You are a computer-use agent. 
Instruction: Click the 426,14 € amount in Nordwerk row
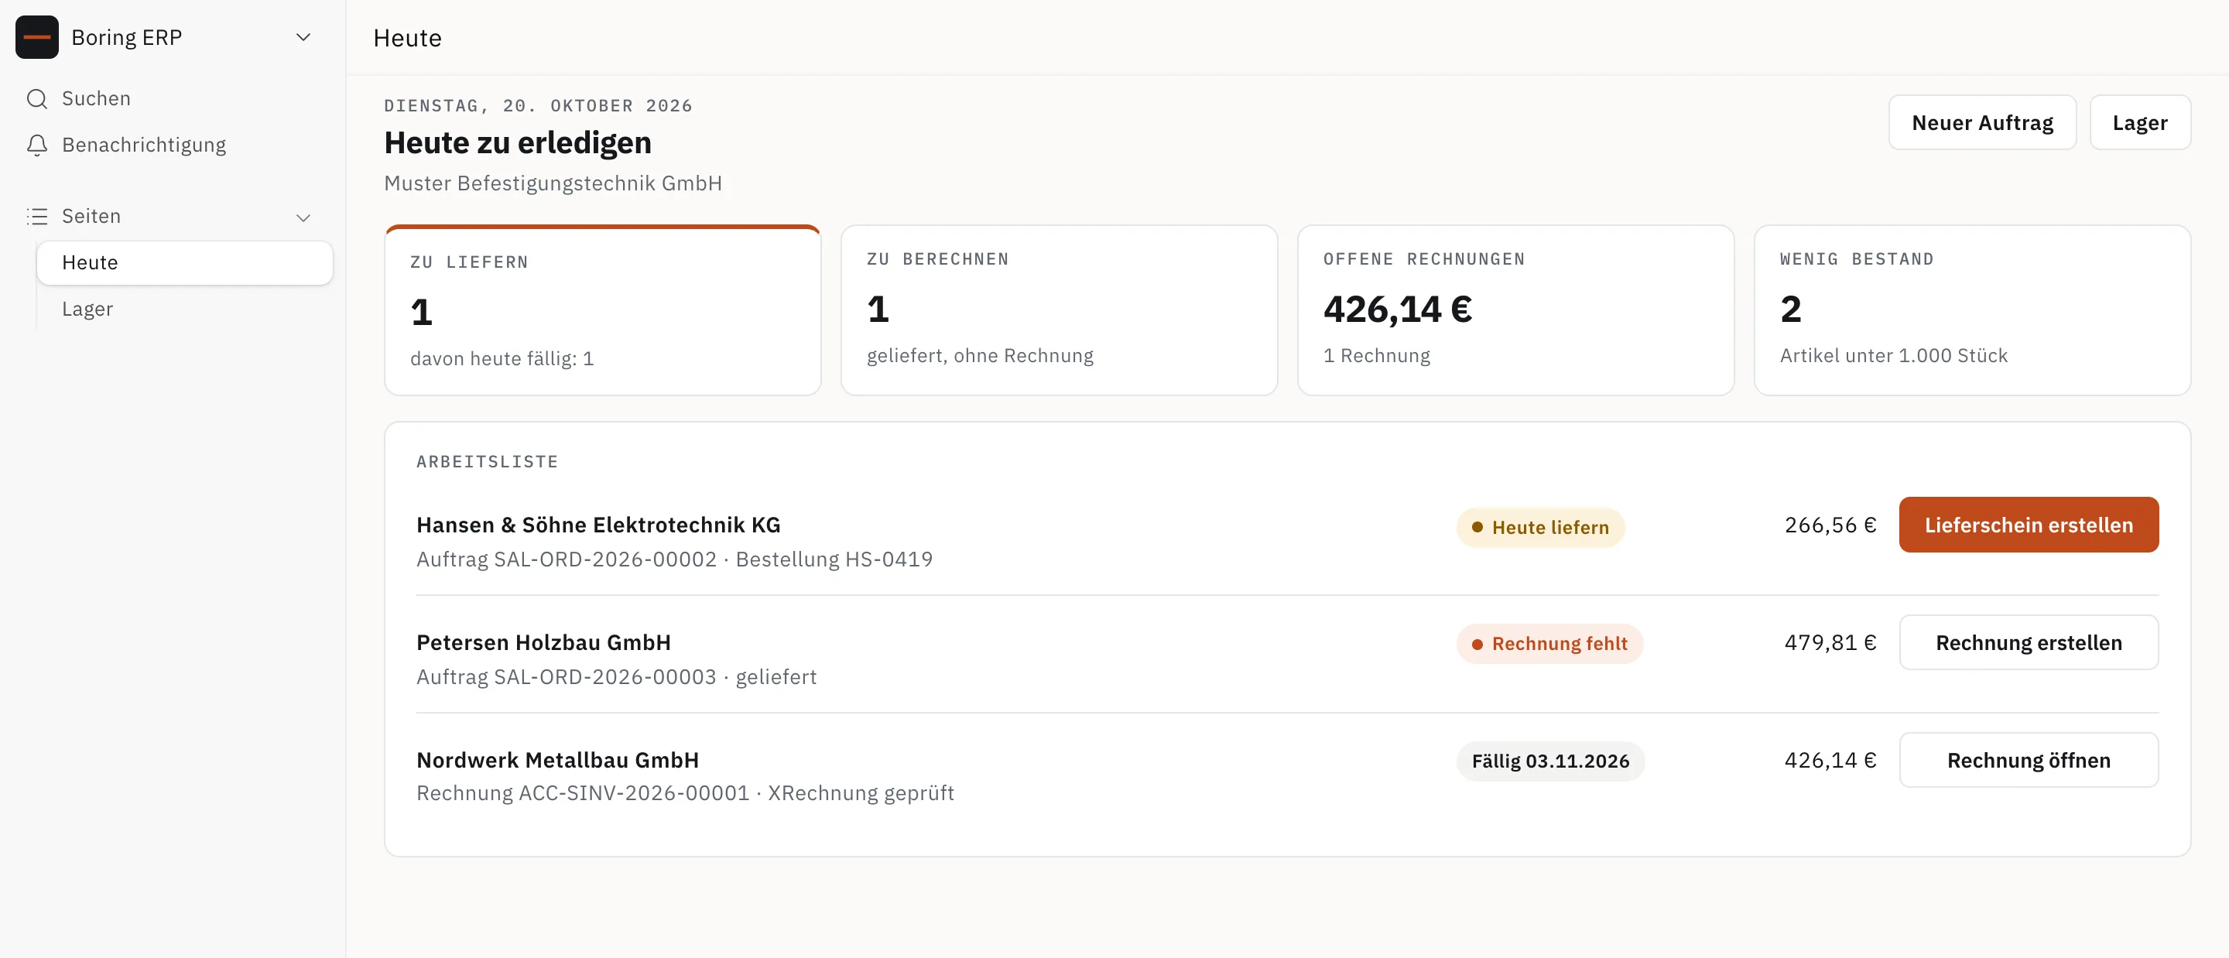click(1830, 760)
